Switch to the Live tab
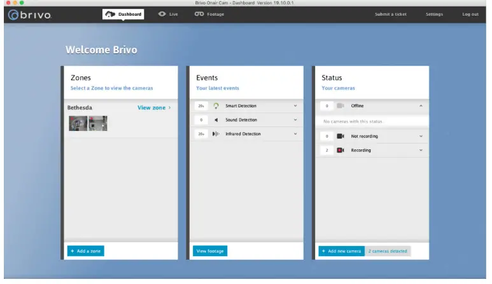Viewport: 492px width, 284px height. pyautogui.click(x=168, y=14)
